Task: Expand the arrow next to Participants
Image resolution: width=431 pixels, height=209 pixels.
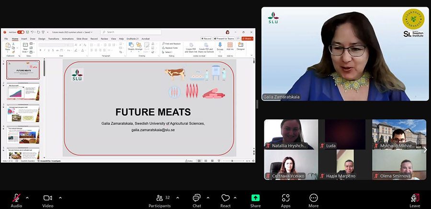Action: pos(178,198)
